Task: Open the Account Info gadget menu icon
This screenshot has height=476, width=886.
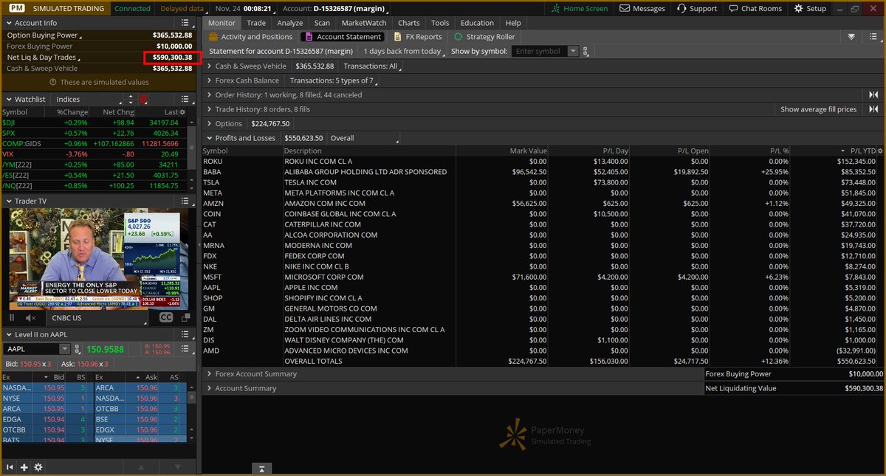Action: 185,23
